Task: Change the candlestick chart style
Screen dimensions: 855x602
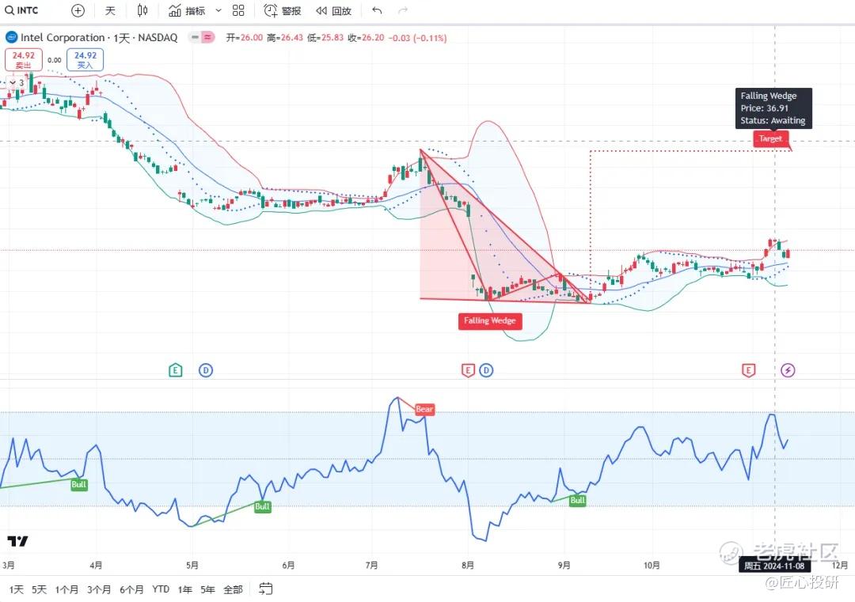Action: click(142, 10)
